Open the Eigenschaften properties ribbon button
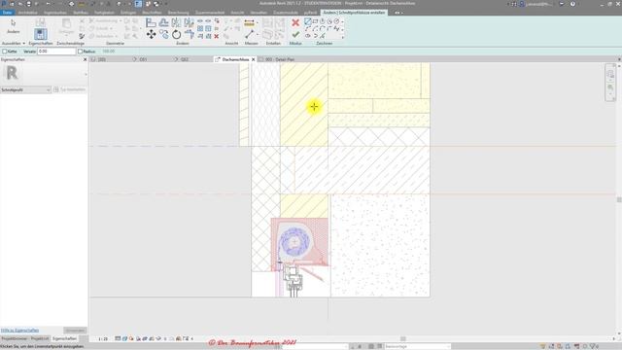The height and width of the screenshot is (350, 622). [x=40, y=34]
